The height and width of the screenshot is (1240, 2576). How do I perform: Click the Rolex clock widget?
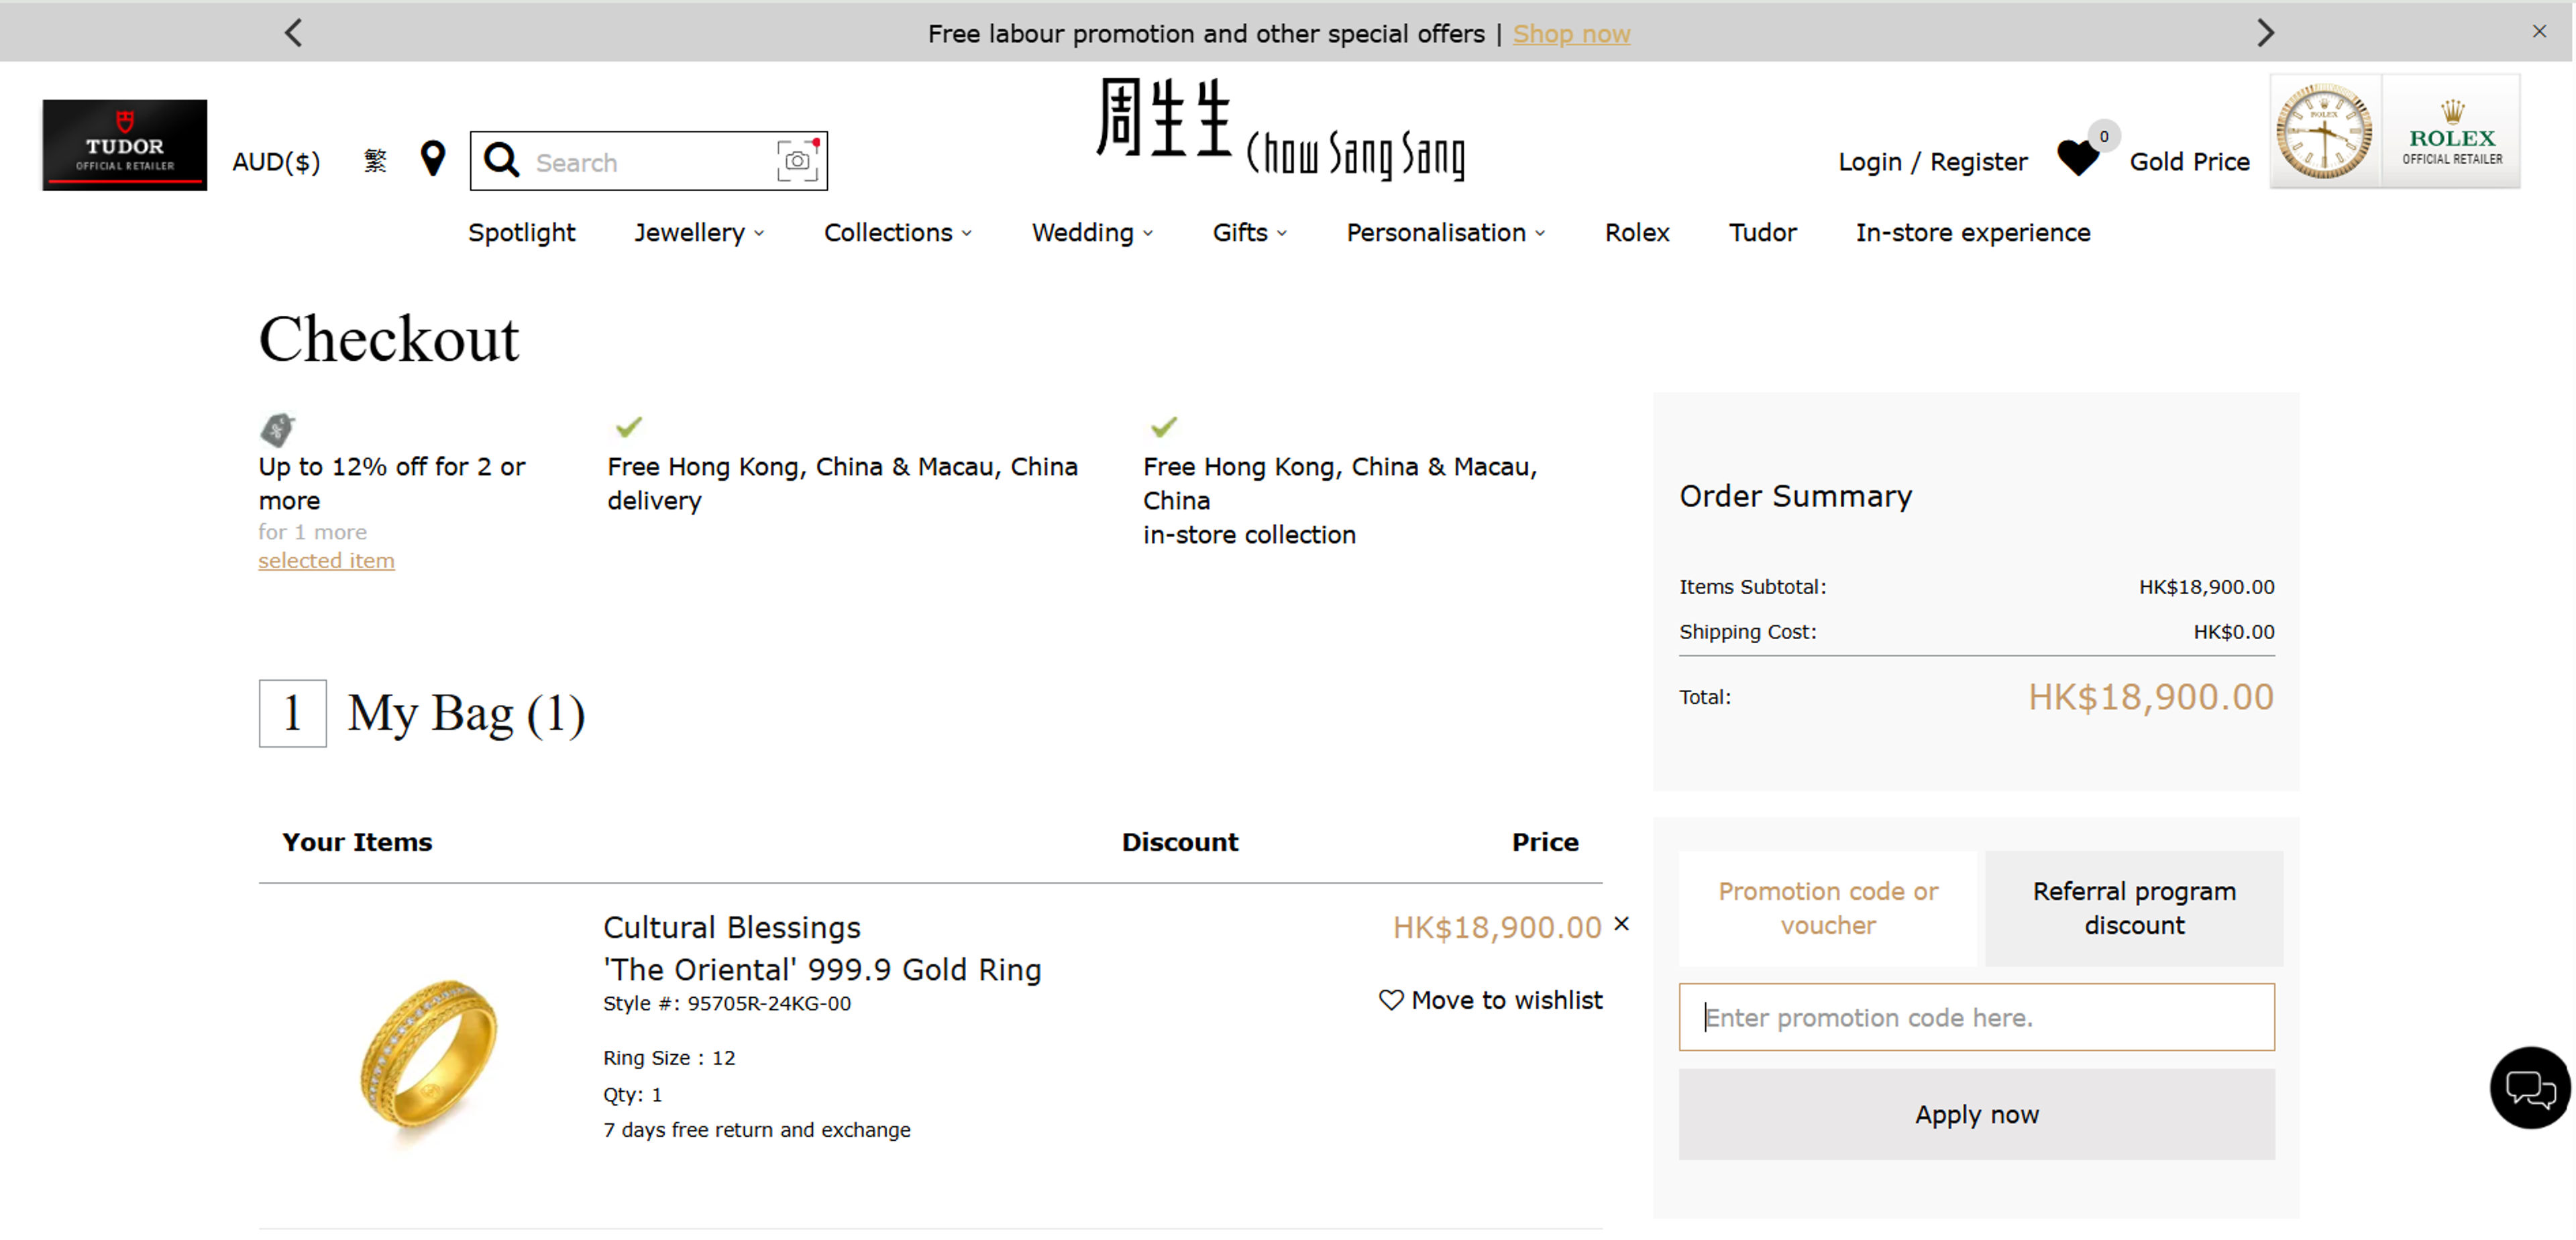2324,132
